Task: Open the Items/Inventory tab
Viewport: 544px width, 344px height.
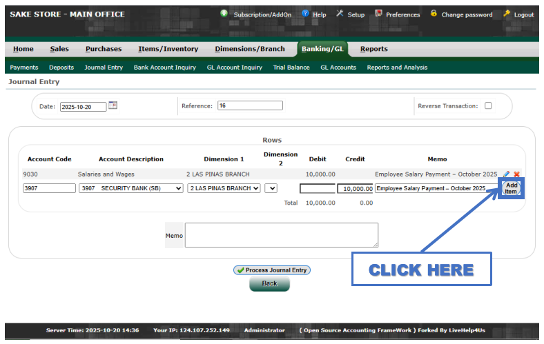Action: [x=168, y=49]
